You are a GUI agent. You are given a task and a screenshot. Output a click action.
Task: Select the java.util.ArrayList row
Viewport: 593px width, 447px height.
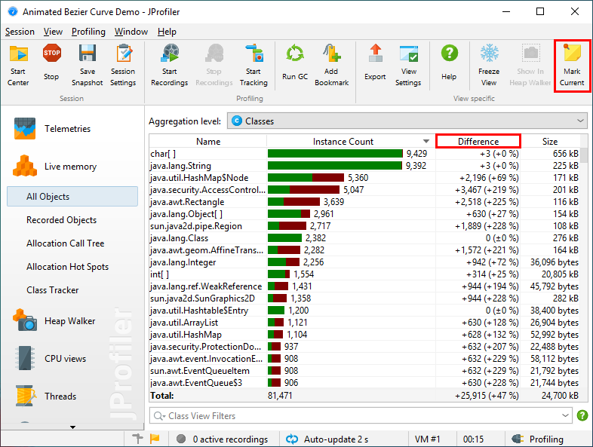[x=364, y=323]
